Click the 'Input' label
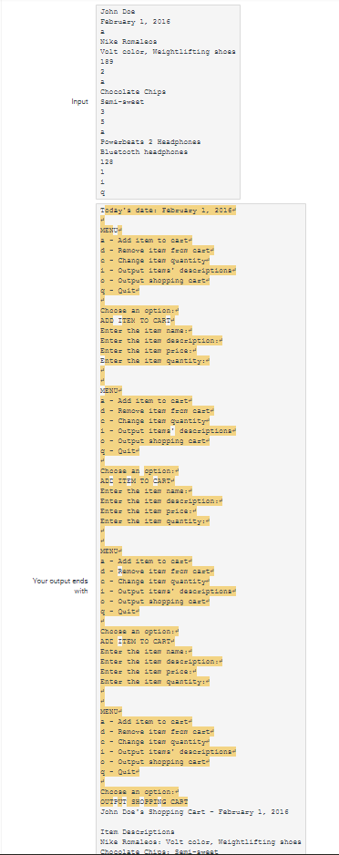Viewport: 339px width, 855px height. pos(79,102)
